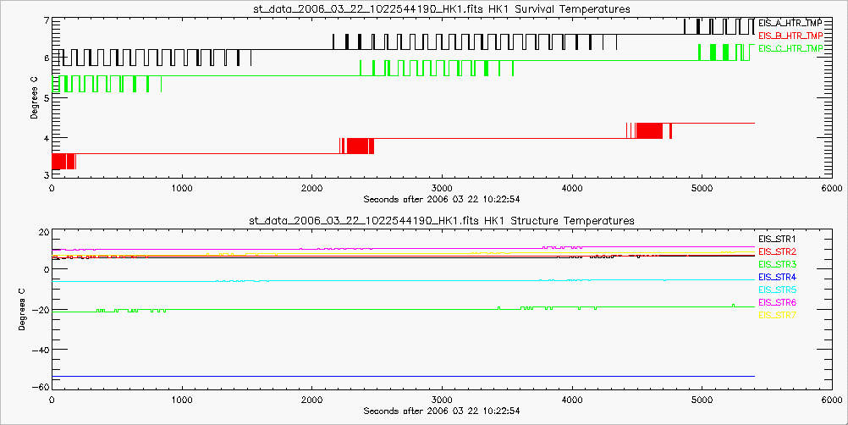This screenshot has height=425, width=848.
Task: Click the EIS_STR1 legend label
Action: 778,239
